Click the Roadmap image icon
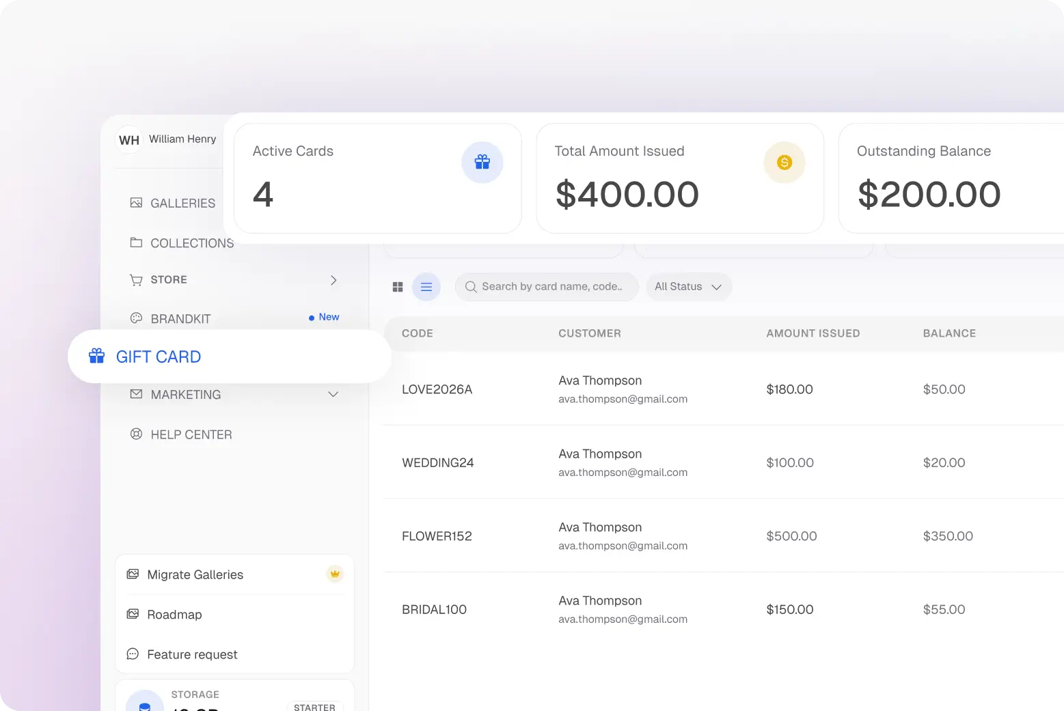 click(x=133, y=614)
